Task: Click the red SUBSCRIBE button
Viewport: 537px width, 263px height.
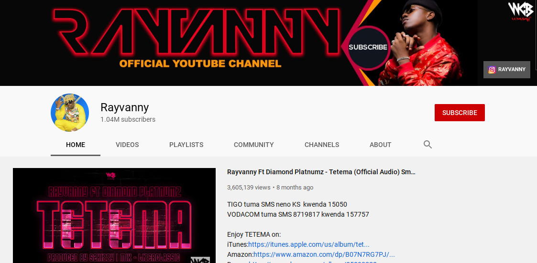Action: [460, 113]
